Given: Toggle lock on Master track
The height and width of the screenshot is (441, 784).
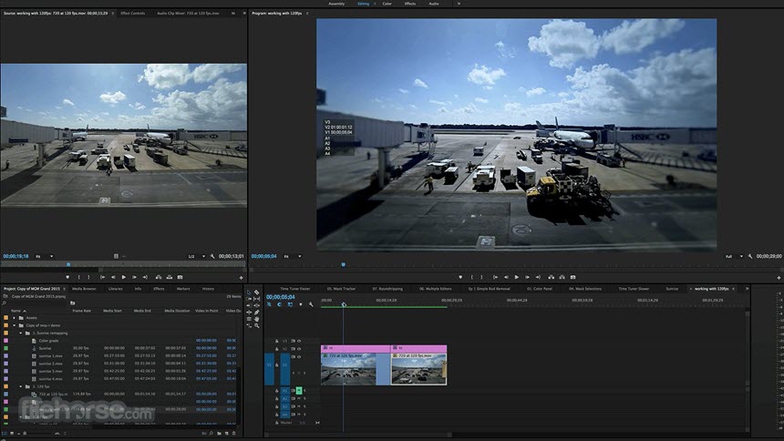Looking at the screenshot, I should tap(276, 423).
